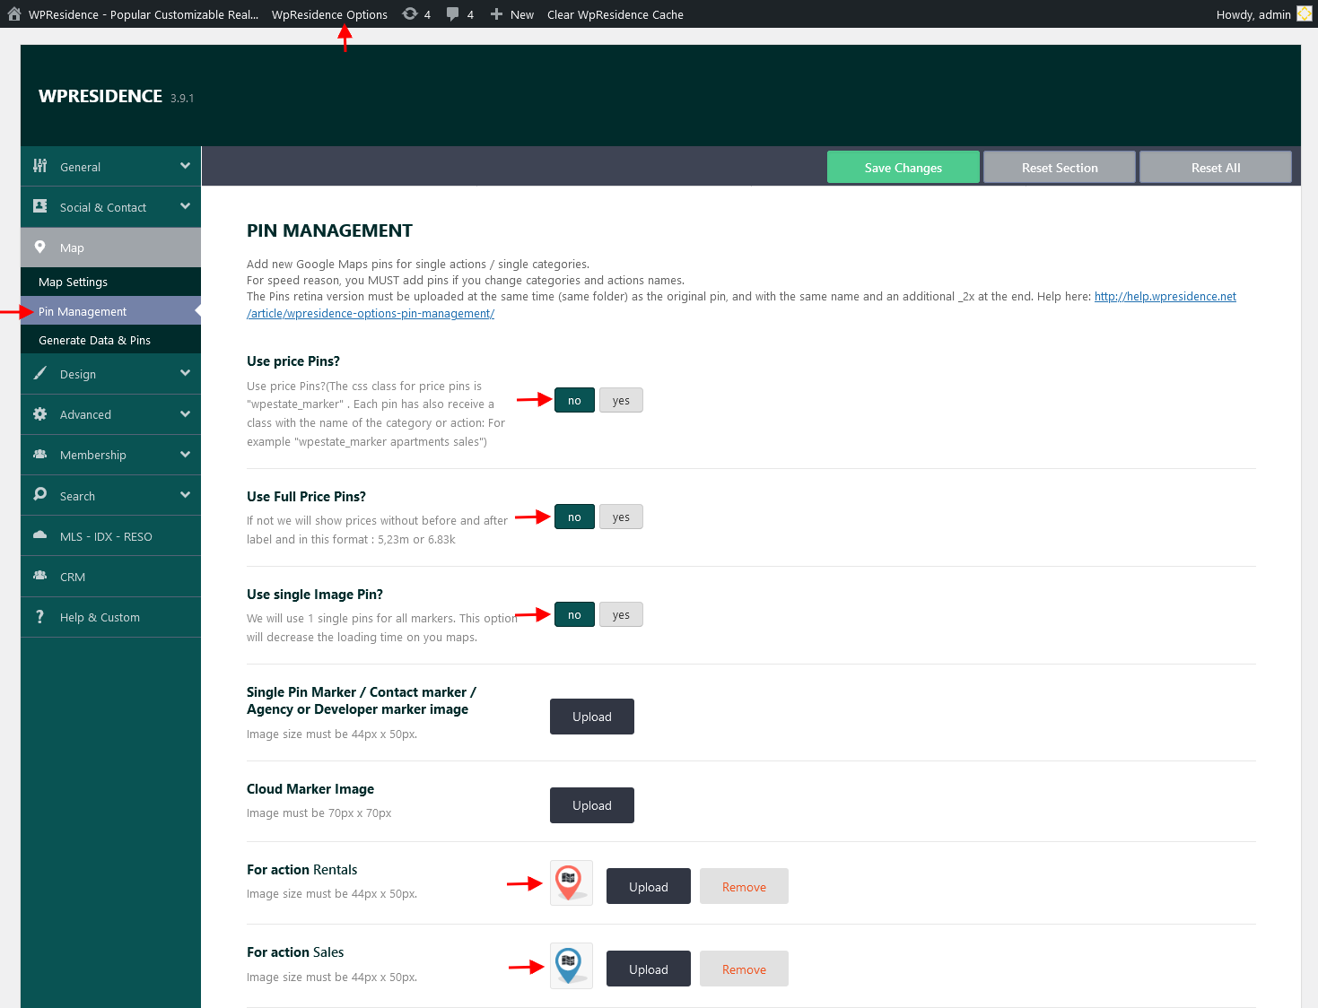
Task: Click the Search magnifier icon in sidebar
Action: click(x=40, y=494)
